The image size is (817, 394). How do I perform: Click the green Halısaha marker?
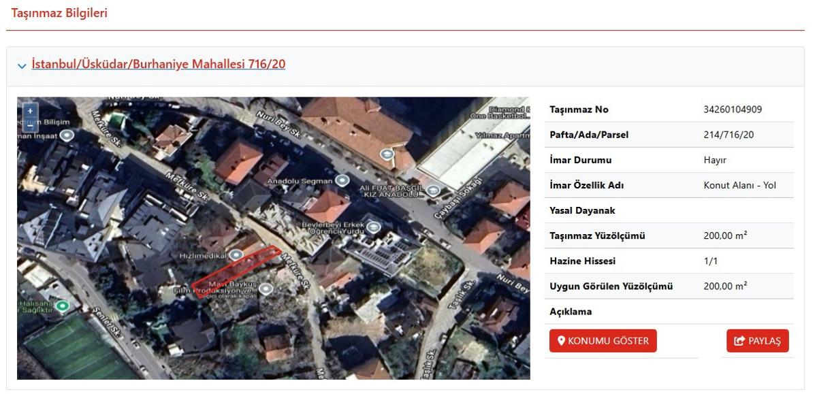[63, 306]
